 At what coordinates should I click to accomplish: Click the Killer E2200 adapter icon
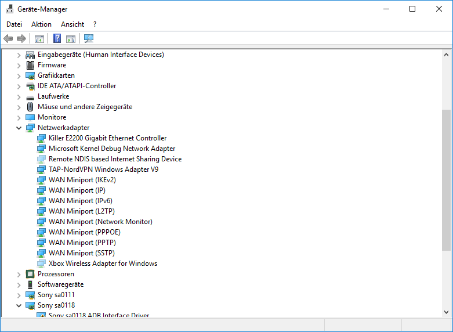pos(41,138)
